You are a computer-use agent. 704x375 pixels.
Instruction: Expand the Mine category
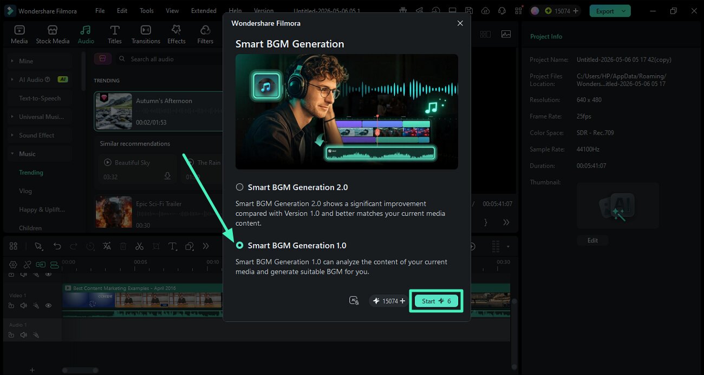pyautogui.click(x=12, y=61)
